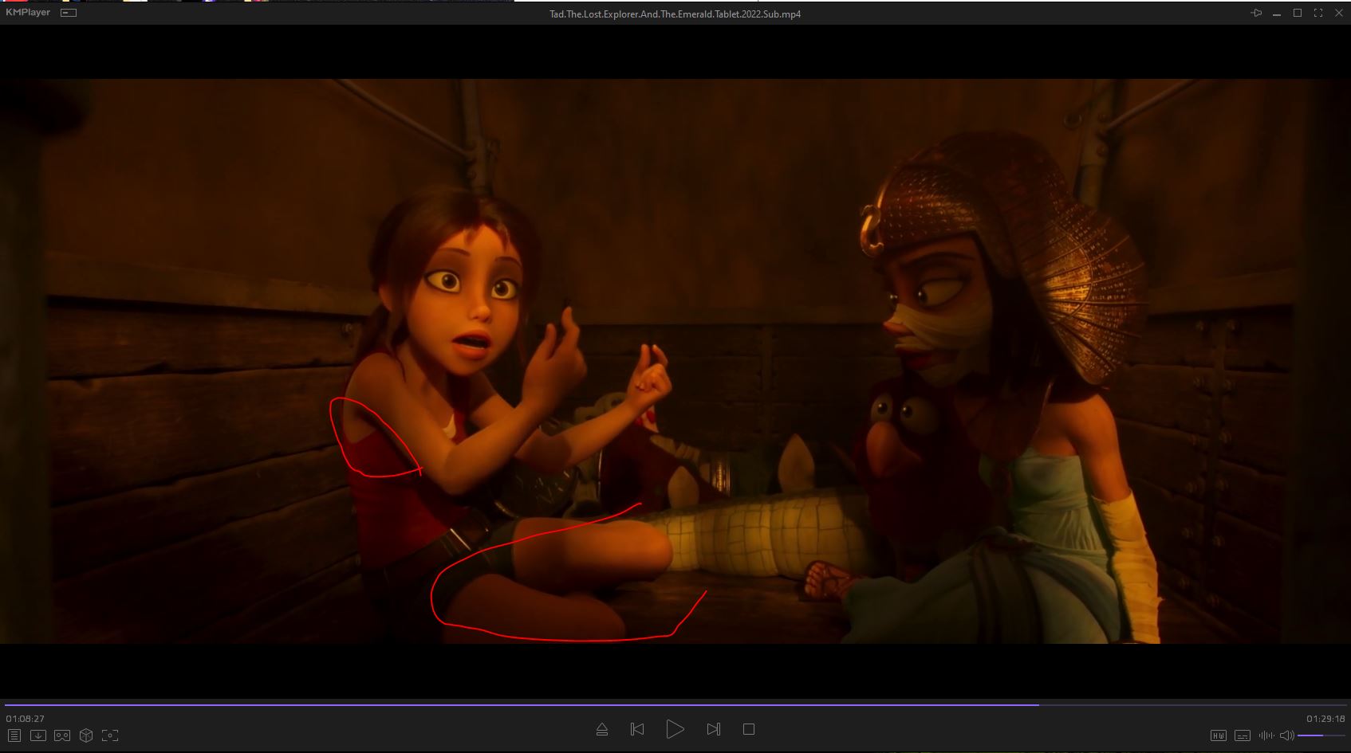Image resolution: width=1351 pixels, height=753 pixels.
Task: Open the audio equalizer waveform icon
Action: tap(1266, 735)
